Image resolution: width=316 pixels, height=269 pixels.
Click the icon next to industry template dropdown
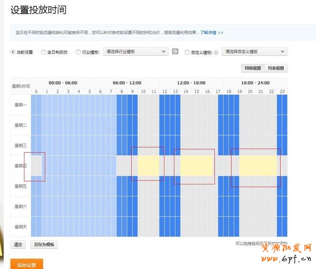click(x=175, y=52)
